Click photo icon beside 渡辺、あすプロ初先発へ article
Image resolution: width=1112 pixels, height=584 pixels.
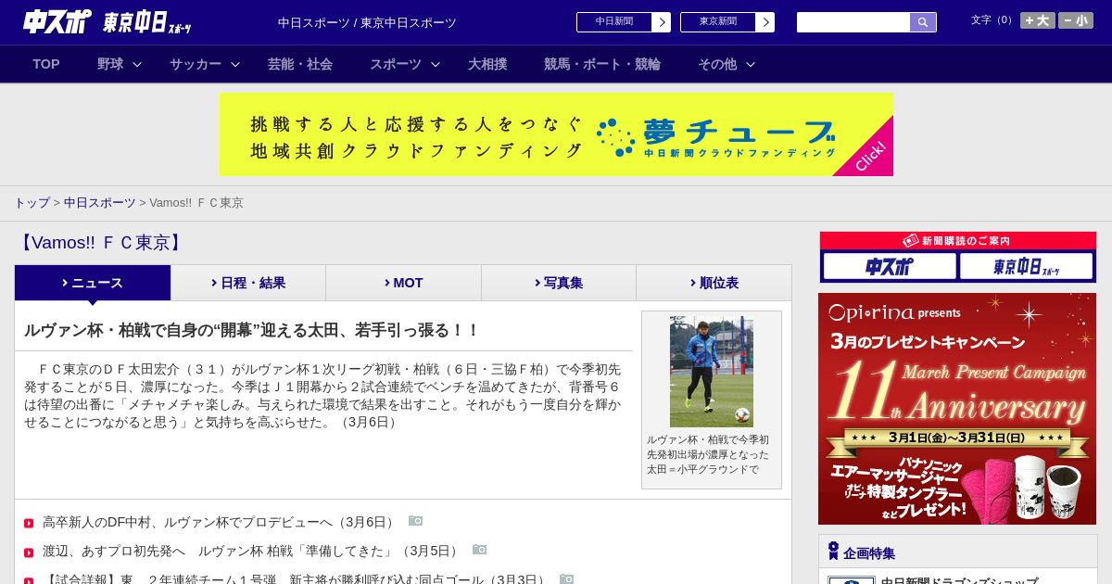coord(479,550)
